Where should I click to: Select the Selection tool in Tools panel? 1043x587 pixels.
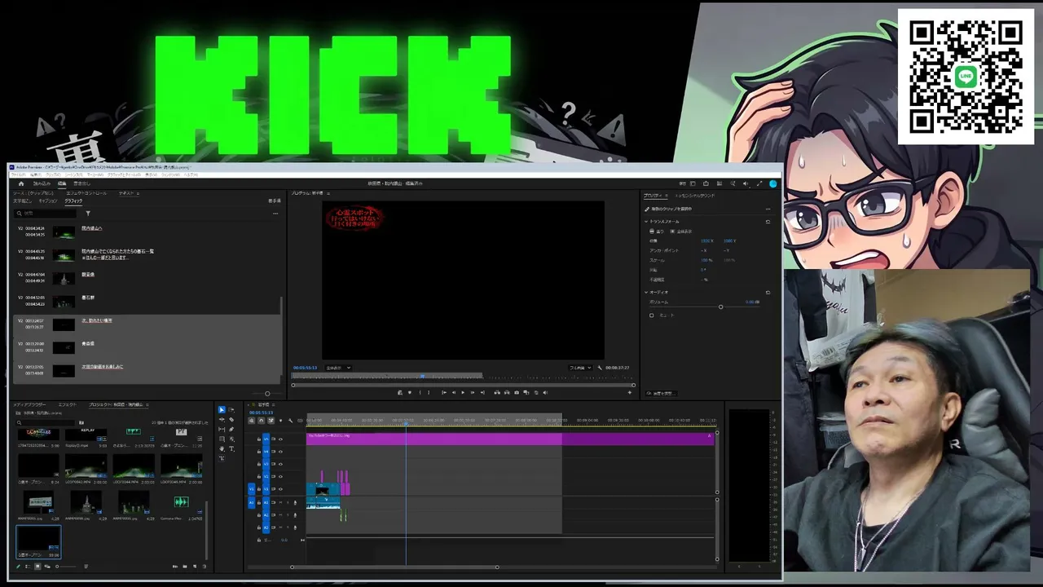222,410
